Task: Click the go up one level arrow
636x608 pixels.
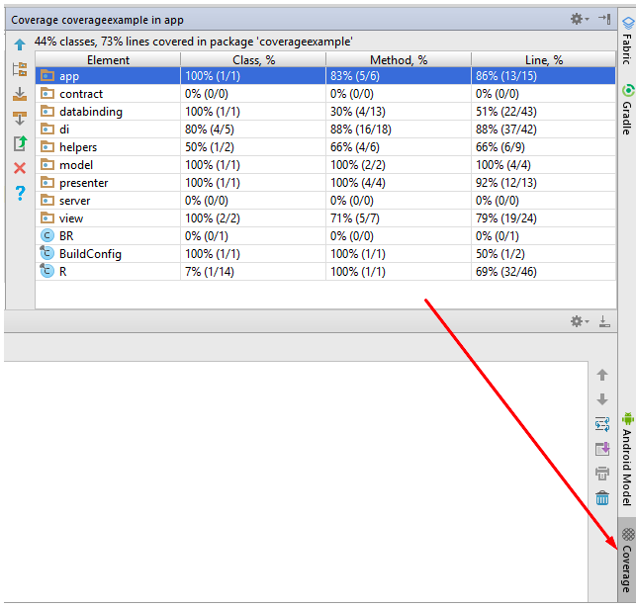Action: click(20, 44)
